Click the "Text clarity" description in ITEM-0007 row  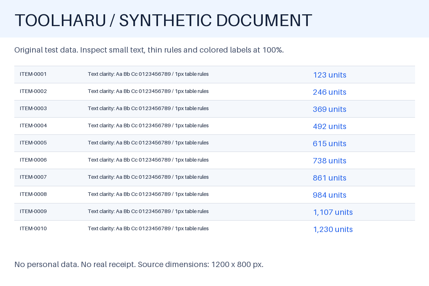(x=148, y=177)
